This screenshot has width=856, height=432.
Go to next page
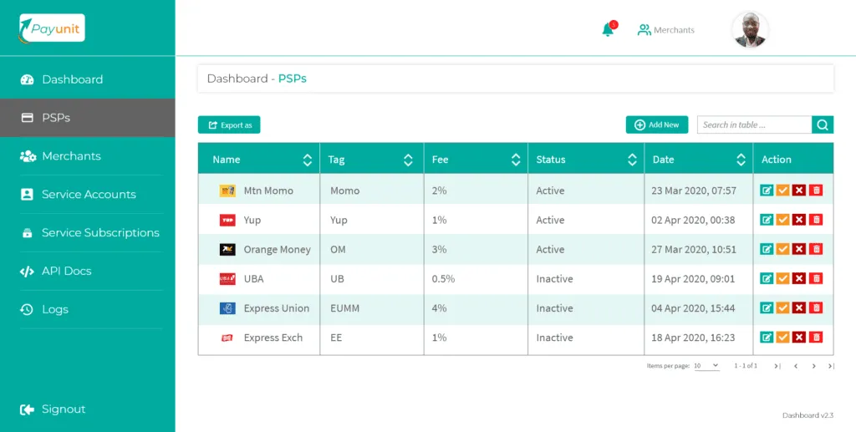pos(814,366)
